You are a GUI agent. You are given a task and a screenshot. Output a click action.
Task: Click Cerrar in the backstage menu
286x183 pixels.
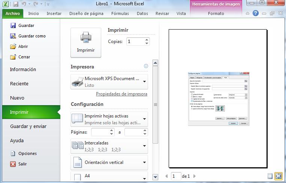point(20,57)
